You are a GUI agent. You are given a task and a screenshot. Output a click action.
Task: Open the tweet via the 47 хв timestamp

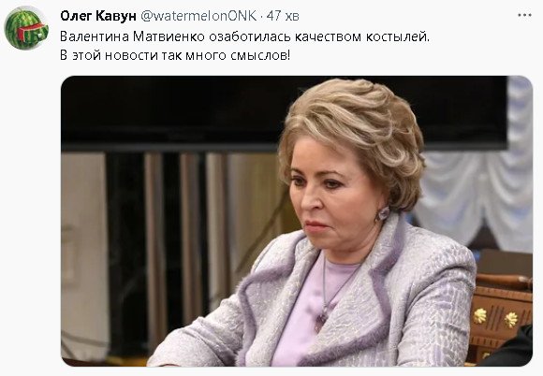[283, 16]
